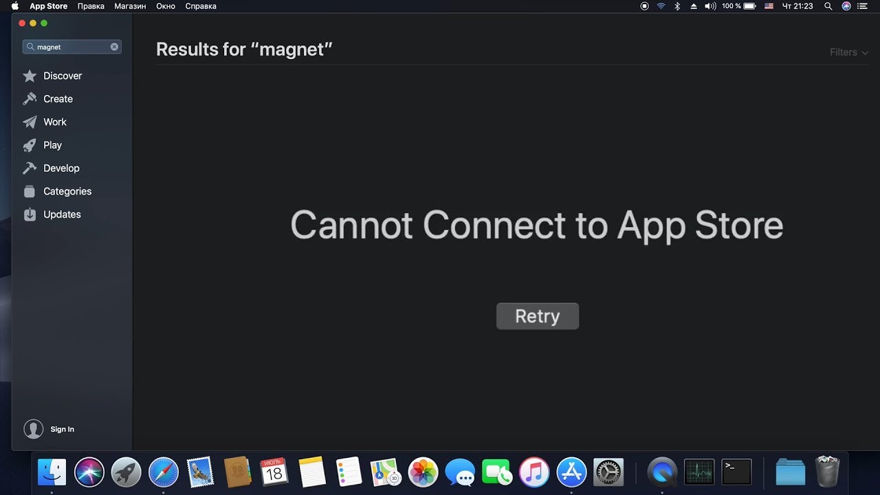Select the Categories icon in sidebar
Viewport: 880px width, 495px height.
pos(30,191)
